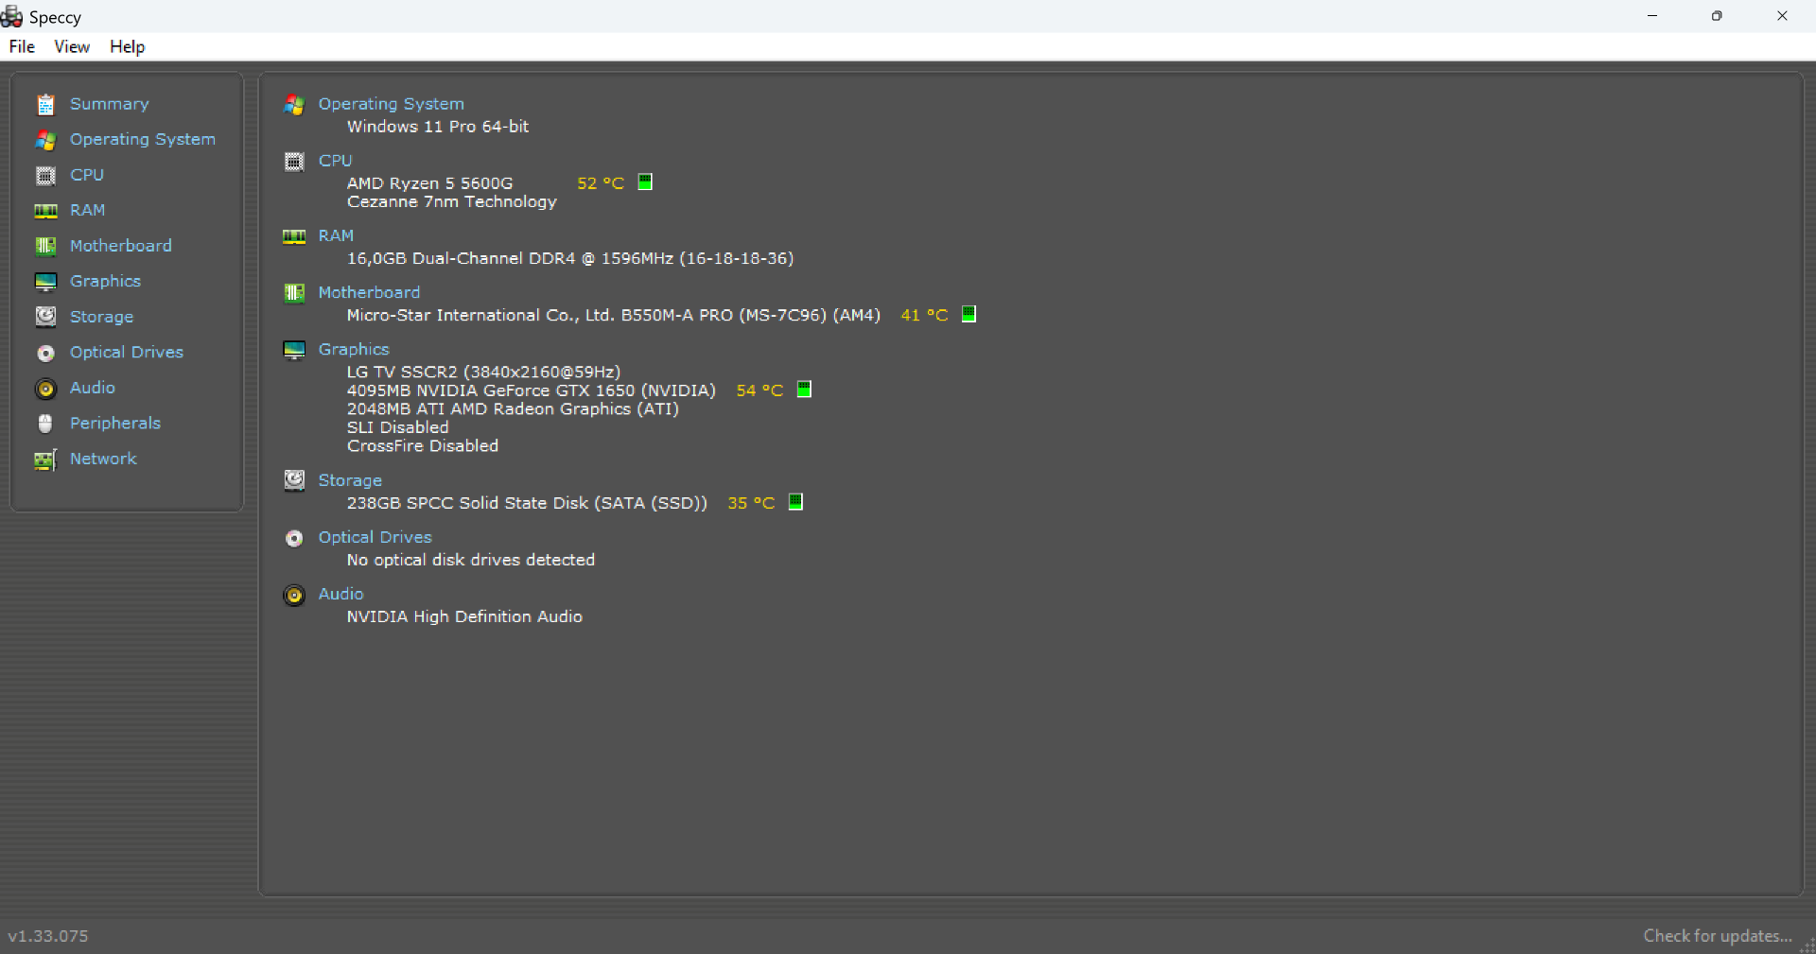The image size is (1816, 954).
Task: Click the RAM icon in summary panel
Action: pyautogui.click(x=294, y=236)
